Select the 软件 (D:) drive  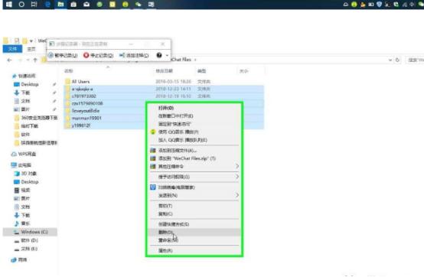[x=29, y=240]
